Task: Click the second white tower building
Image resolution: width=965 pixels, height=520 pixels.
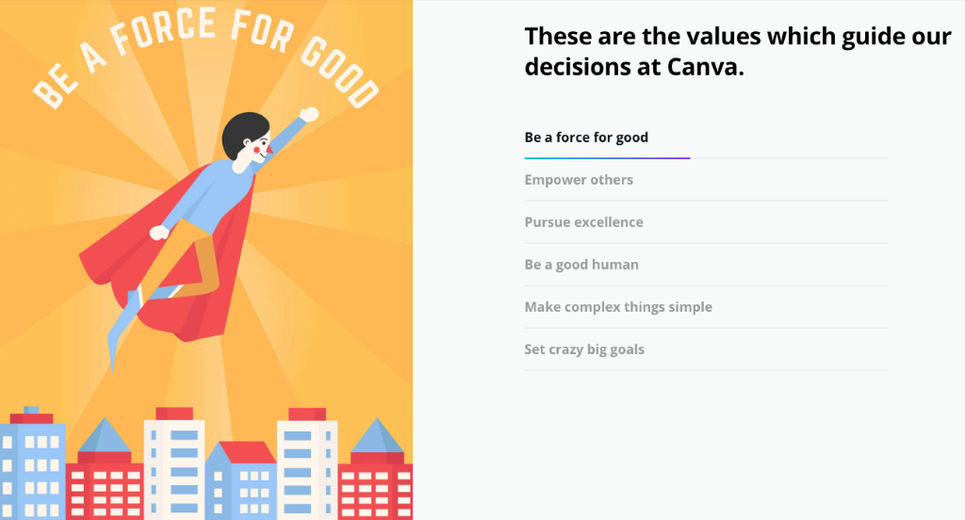Action: [x=307, y=463]
